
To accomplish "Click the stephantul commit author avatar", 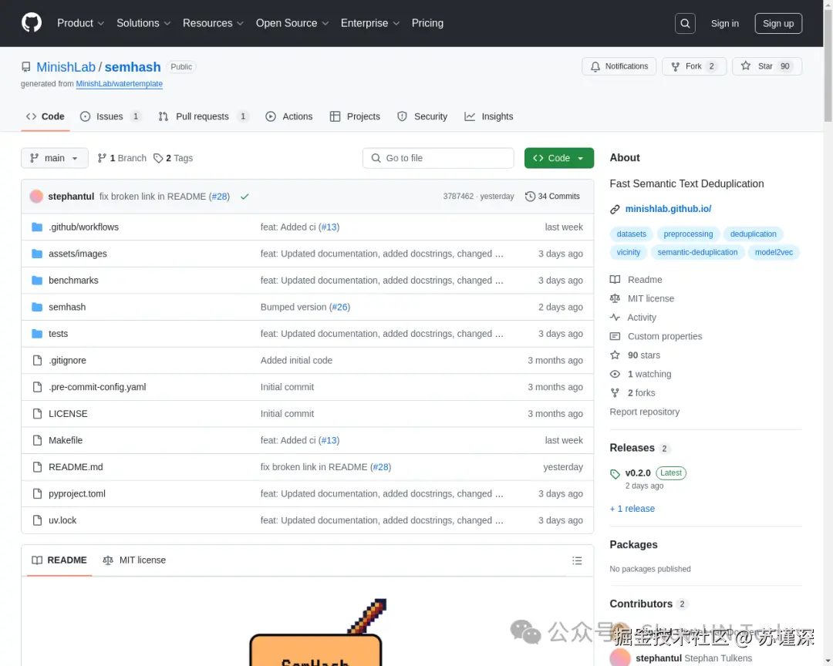I will click(36, 196).
